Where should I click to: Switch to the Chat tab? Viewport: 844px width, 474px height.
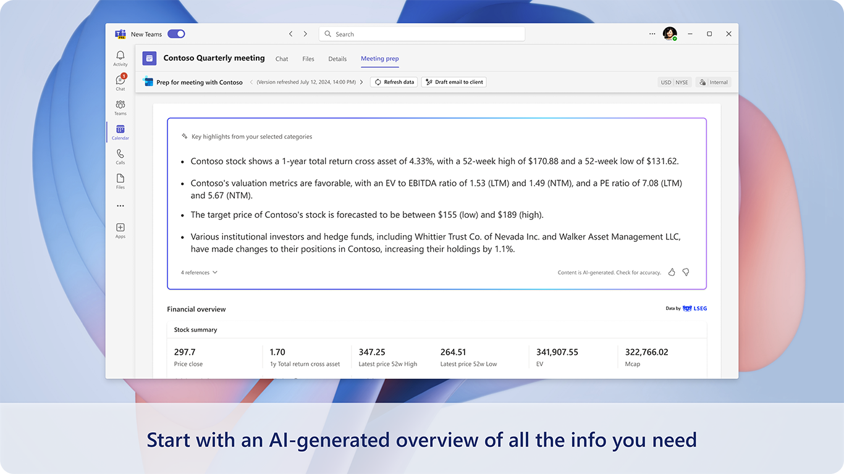pyautogui.click(x=282, y=59)
